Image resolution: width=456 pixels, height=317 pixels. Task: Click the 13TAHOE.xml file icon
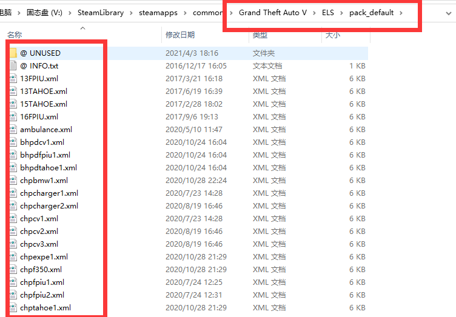[x=13, y=92]
